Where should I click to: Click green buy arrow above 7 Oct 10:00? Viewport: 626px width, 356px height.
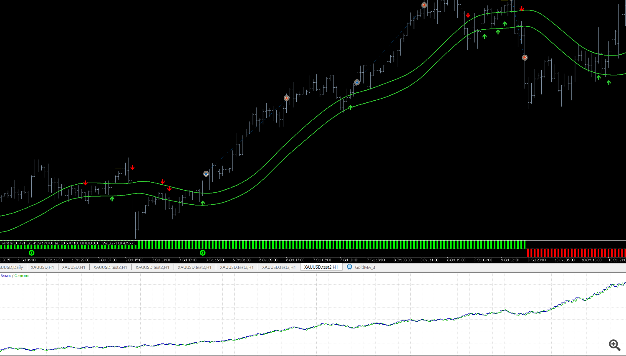click(x=350, y=107)
